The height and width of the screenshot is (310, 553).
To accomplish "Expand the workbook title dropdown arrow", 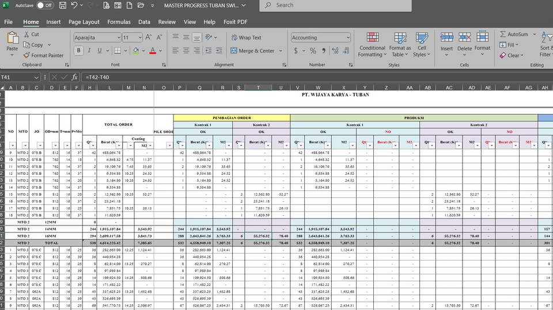I will [x=243, y=5].
